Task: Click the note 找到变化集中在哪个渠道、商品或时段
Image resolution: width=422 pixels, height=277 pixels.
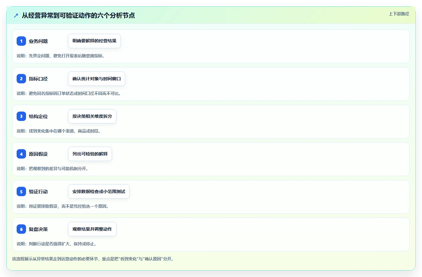Action: (59, 131)
